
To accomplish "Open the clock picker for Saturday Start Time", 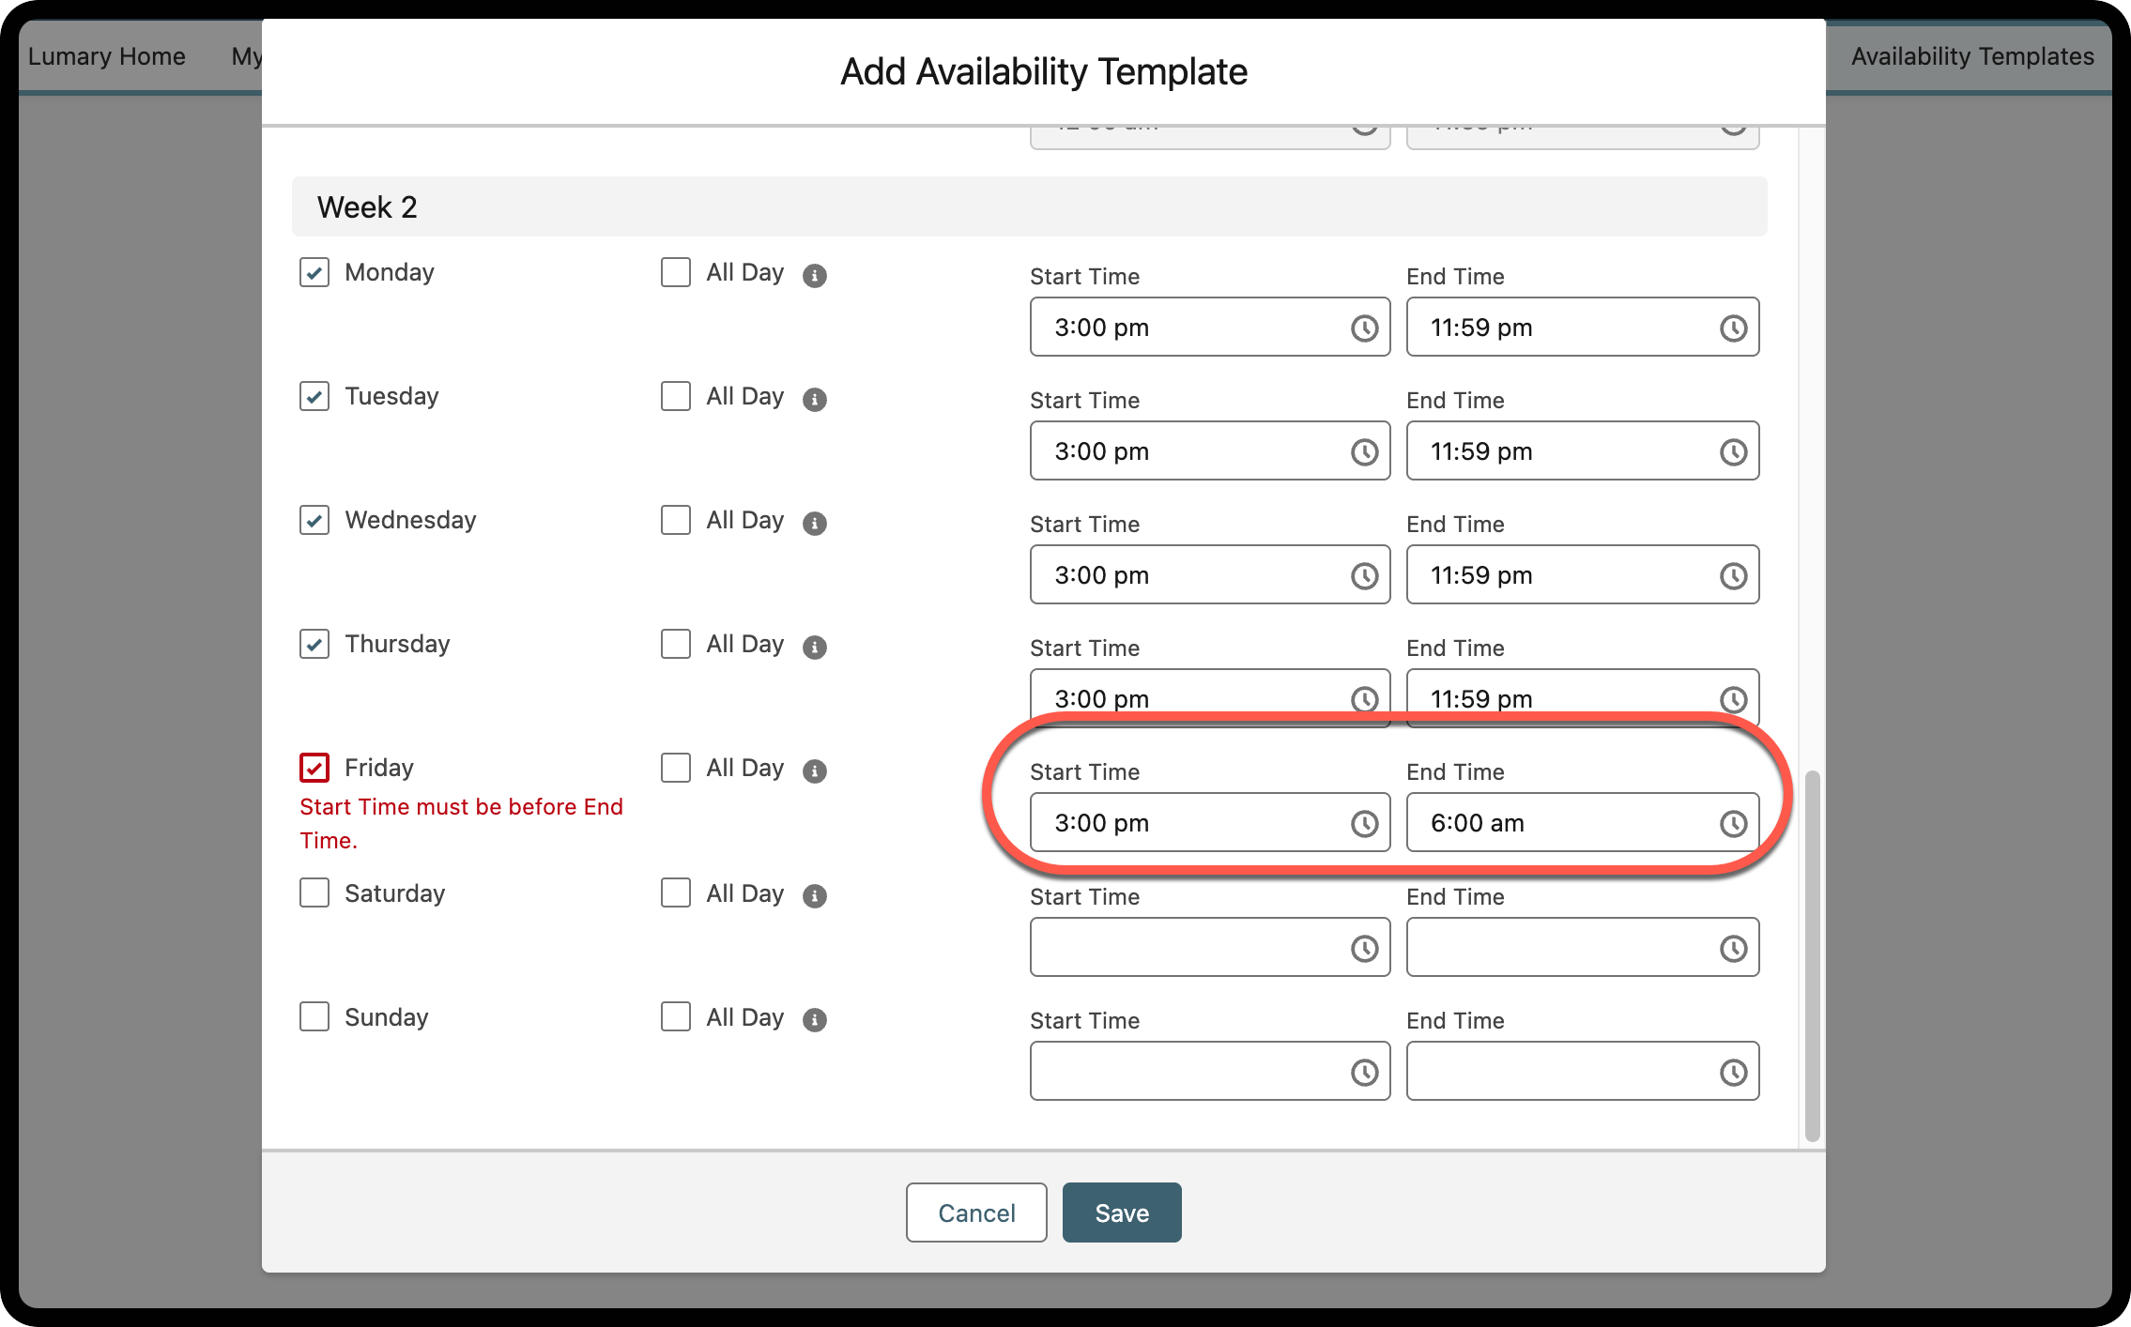I will click(x=1363, y=947).
